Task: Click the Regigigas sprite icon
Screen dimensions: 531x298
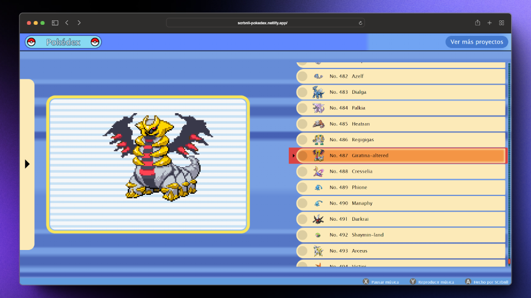Action: (318, 140)
